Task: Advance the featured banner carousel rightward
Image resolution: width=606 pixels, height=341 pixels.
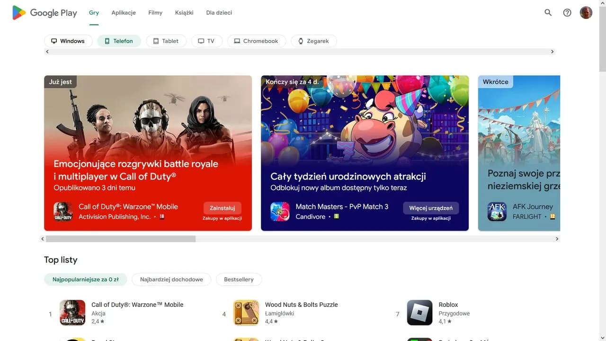Action: tap(557, 239)
